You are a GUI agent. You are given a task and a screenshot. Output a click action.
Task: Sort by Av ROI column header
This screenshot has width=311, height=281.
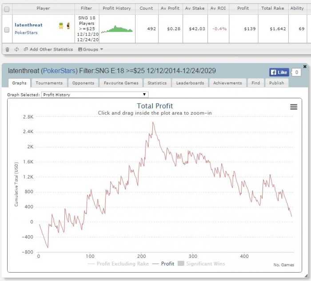pyautogui.click(x=218, y=8)
